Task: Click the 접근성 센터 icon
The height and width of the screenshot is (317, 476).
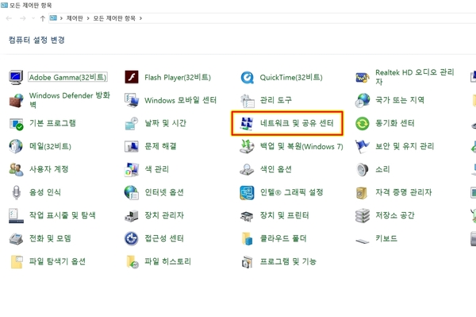Action: [x=132, y=238]
